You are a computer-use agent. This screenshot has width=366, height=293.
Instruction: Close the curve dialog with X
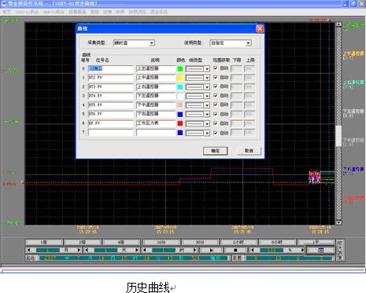[x=260, y=28]
